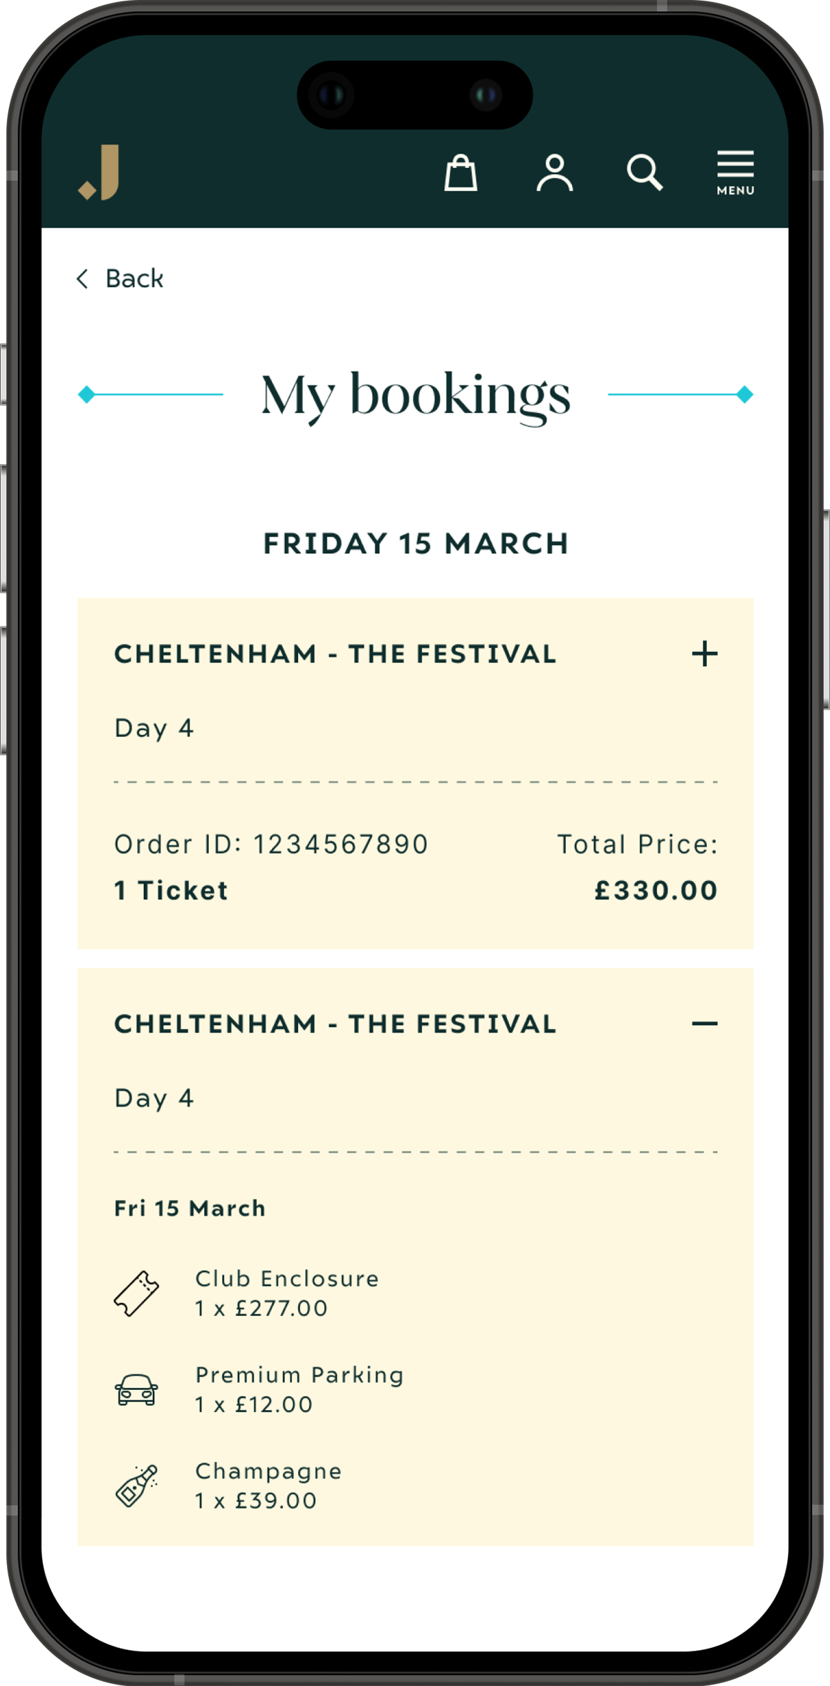
Task: Open the user account profile
Action: click(555, 173)
